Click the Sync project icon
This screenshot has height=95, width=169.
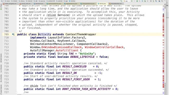tap(151, 1)
